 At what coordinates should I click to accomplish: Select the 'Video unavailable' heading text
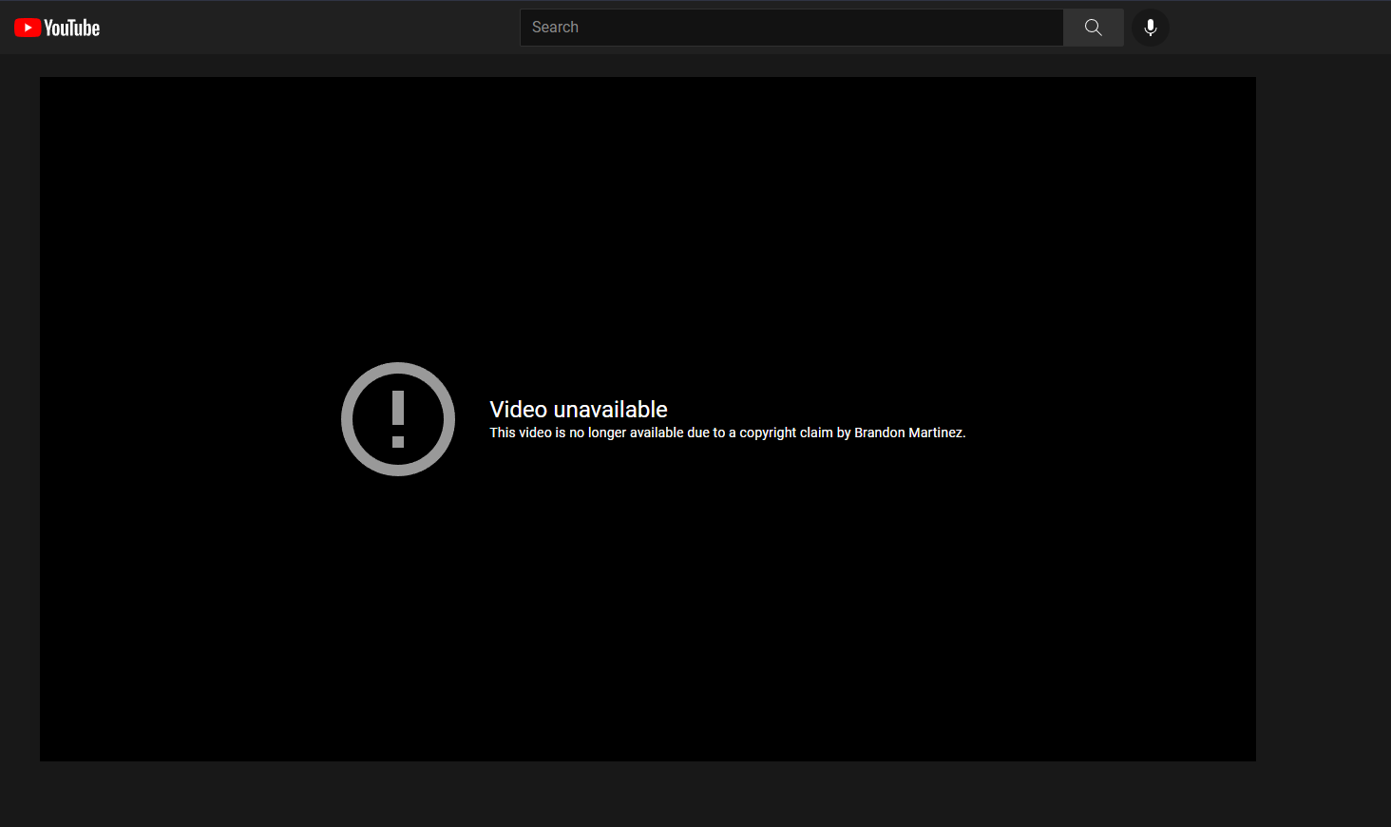(x=579, y=410)
